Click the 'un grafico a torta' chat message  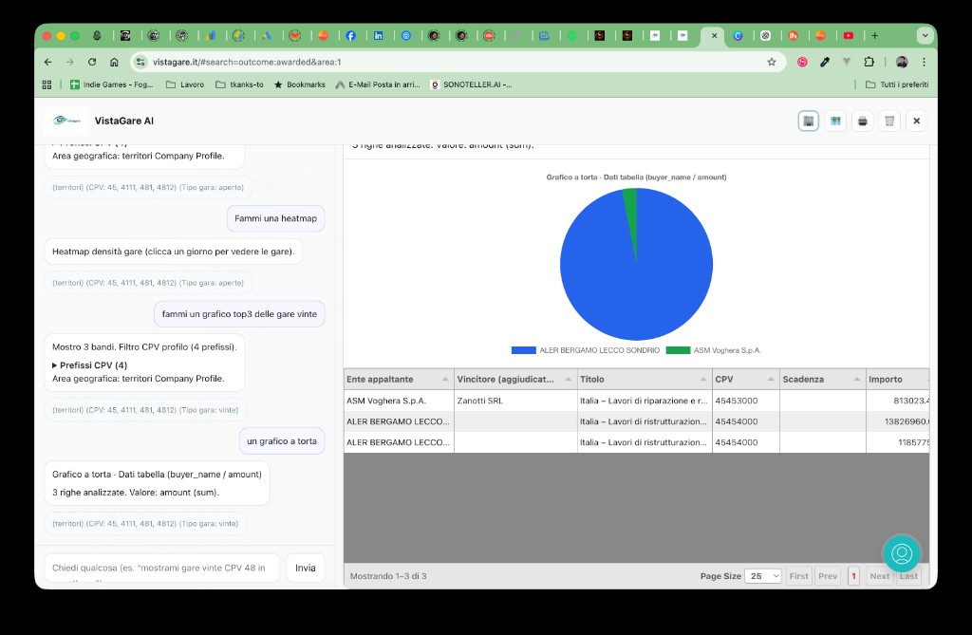[282, 441]
